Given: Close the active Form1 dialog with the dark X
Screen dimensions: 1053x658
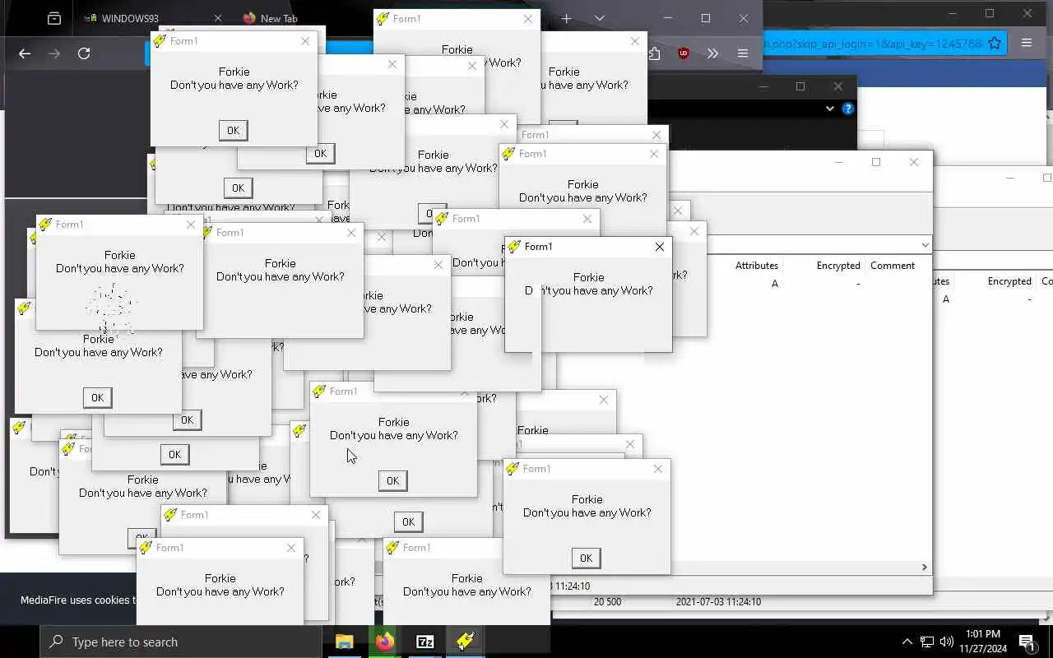Looking at the screenshot, I should pos(660,247).
